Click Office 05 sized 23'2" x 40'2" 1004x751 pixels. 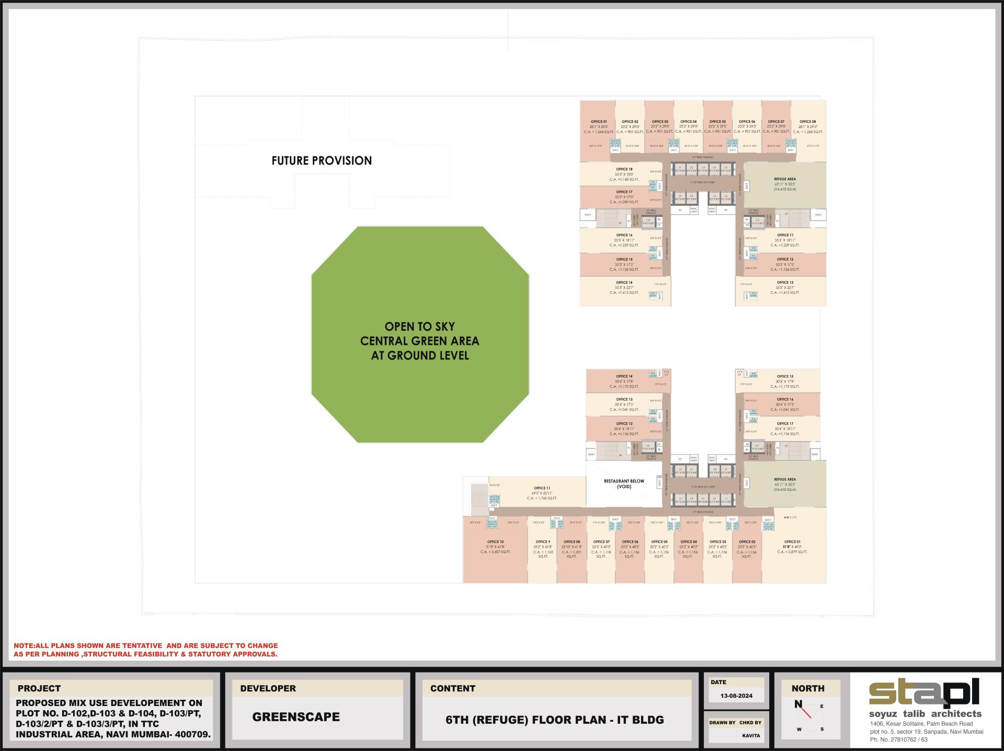click(x=659, y=549)
